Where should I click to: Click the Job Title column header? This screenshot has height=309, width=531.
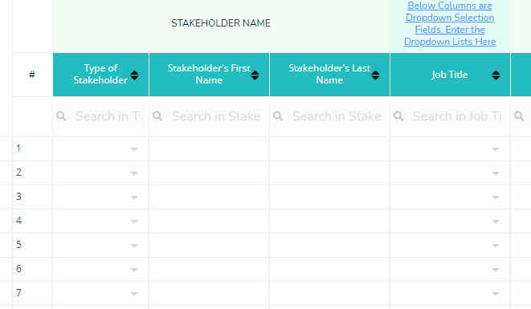pos(450,75)
